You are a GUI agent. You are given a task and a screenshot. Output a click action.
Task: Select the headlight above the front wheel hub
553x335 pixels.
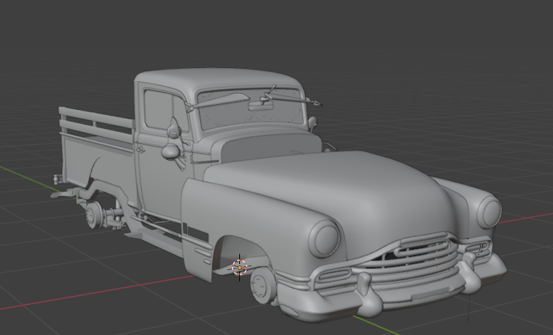pos(325,239)
